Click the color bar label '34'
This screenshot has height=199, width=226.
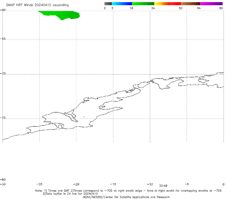(x=153, y=8)
